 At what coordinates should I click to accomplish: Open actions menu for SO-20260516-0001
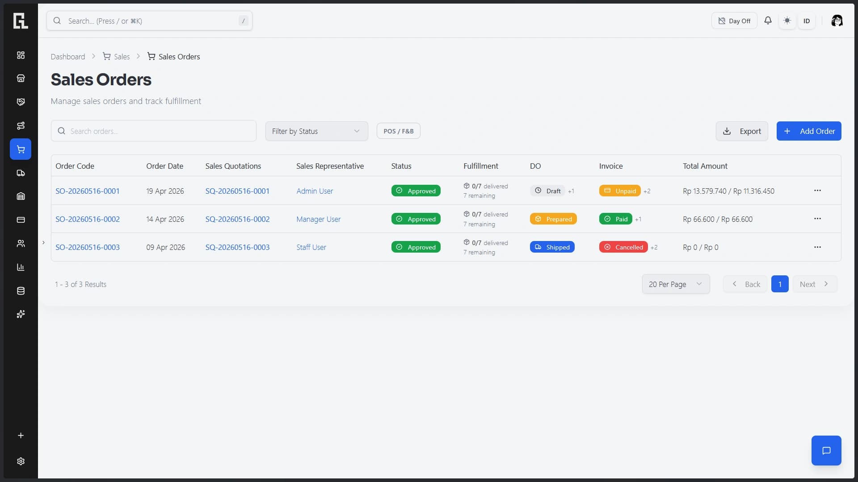click(x=817, y=191)
